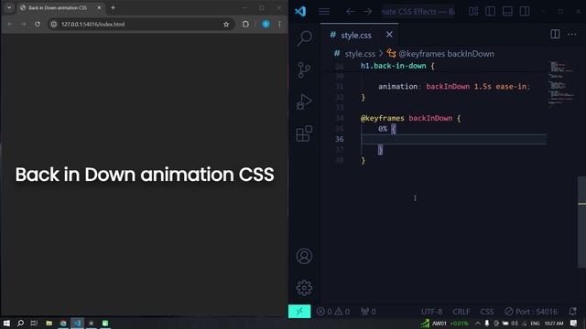Open a new browser tab
Screen dimensions: 586x329
113,7
